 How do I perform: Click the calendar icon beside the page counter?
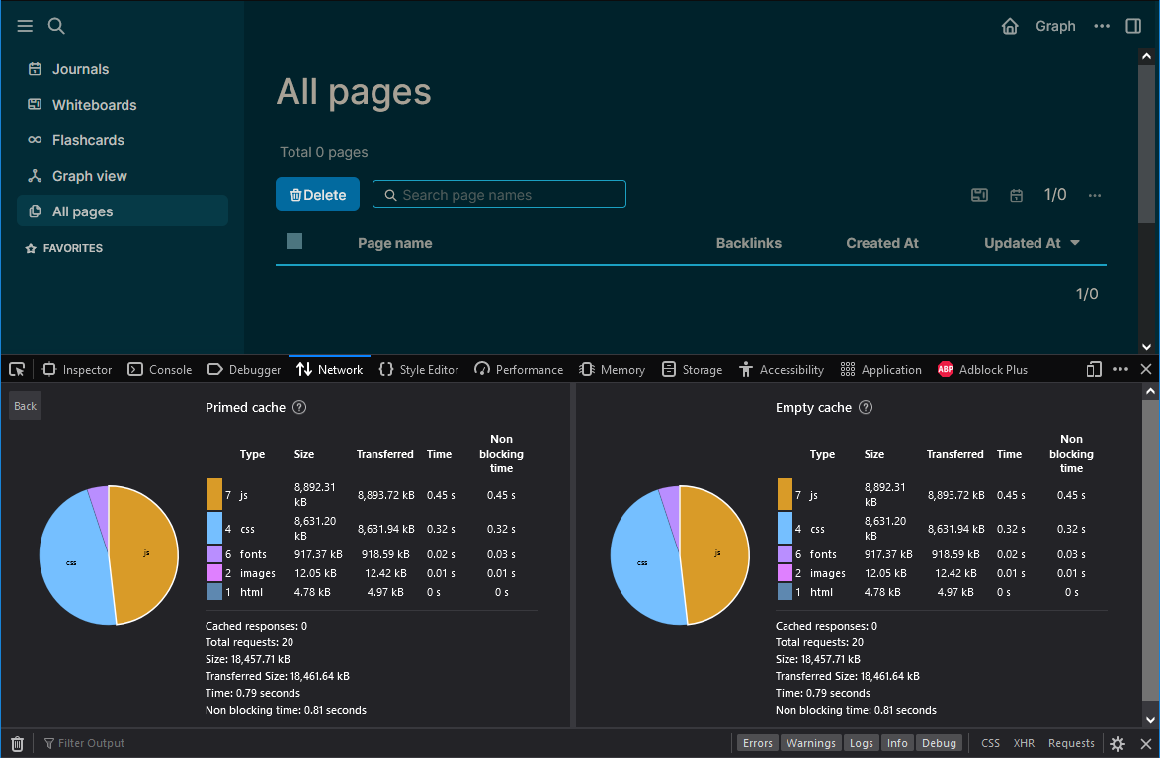point(1017,195)
